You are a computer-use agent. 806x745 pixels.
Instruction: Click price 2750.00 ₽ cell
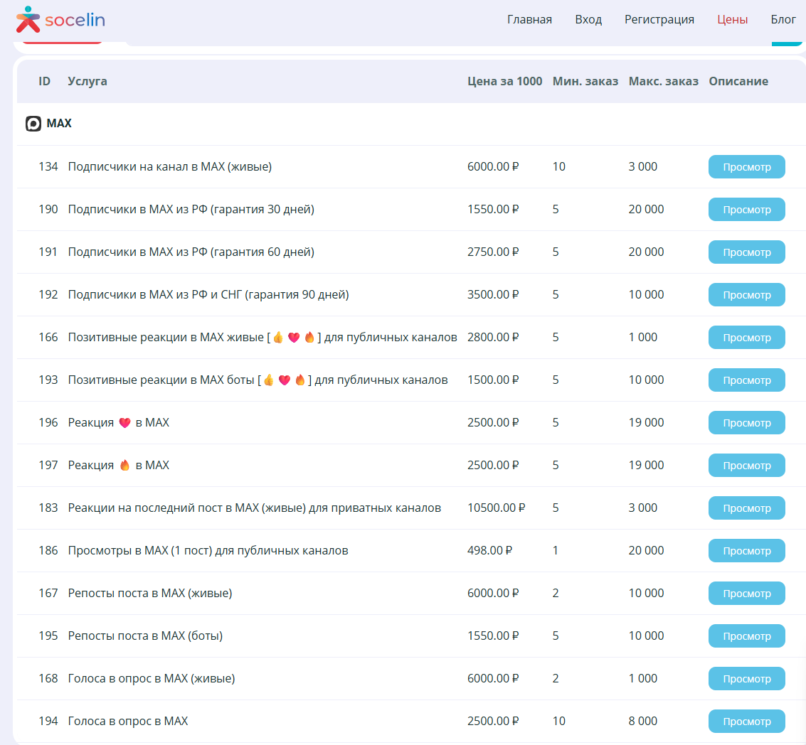pos(493,252)
